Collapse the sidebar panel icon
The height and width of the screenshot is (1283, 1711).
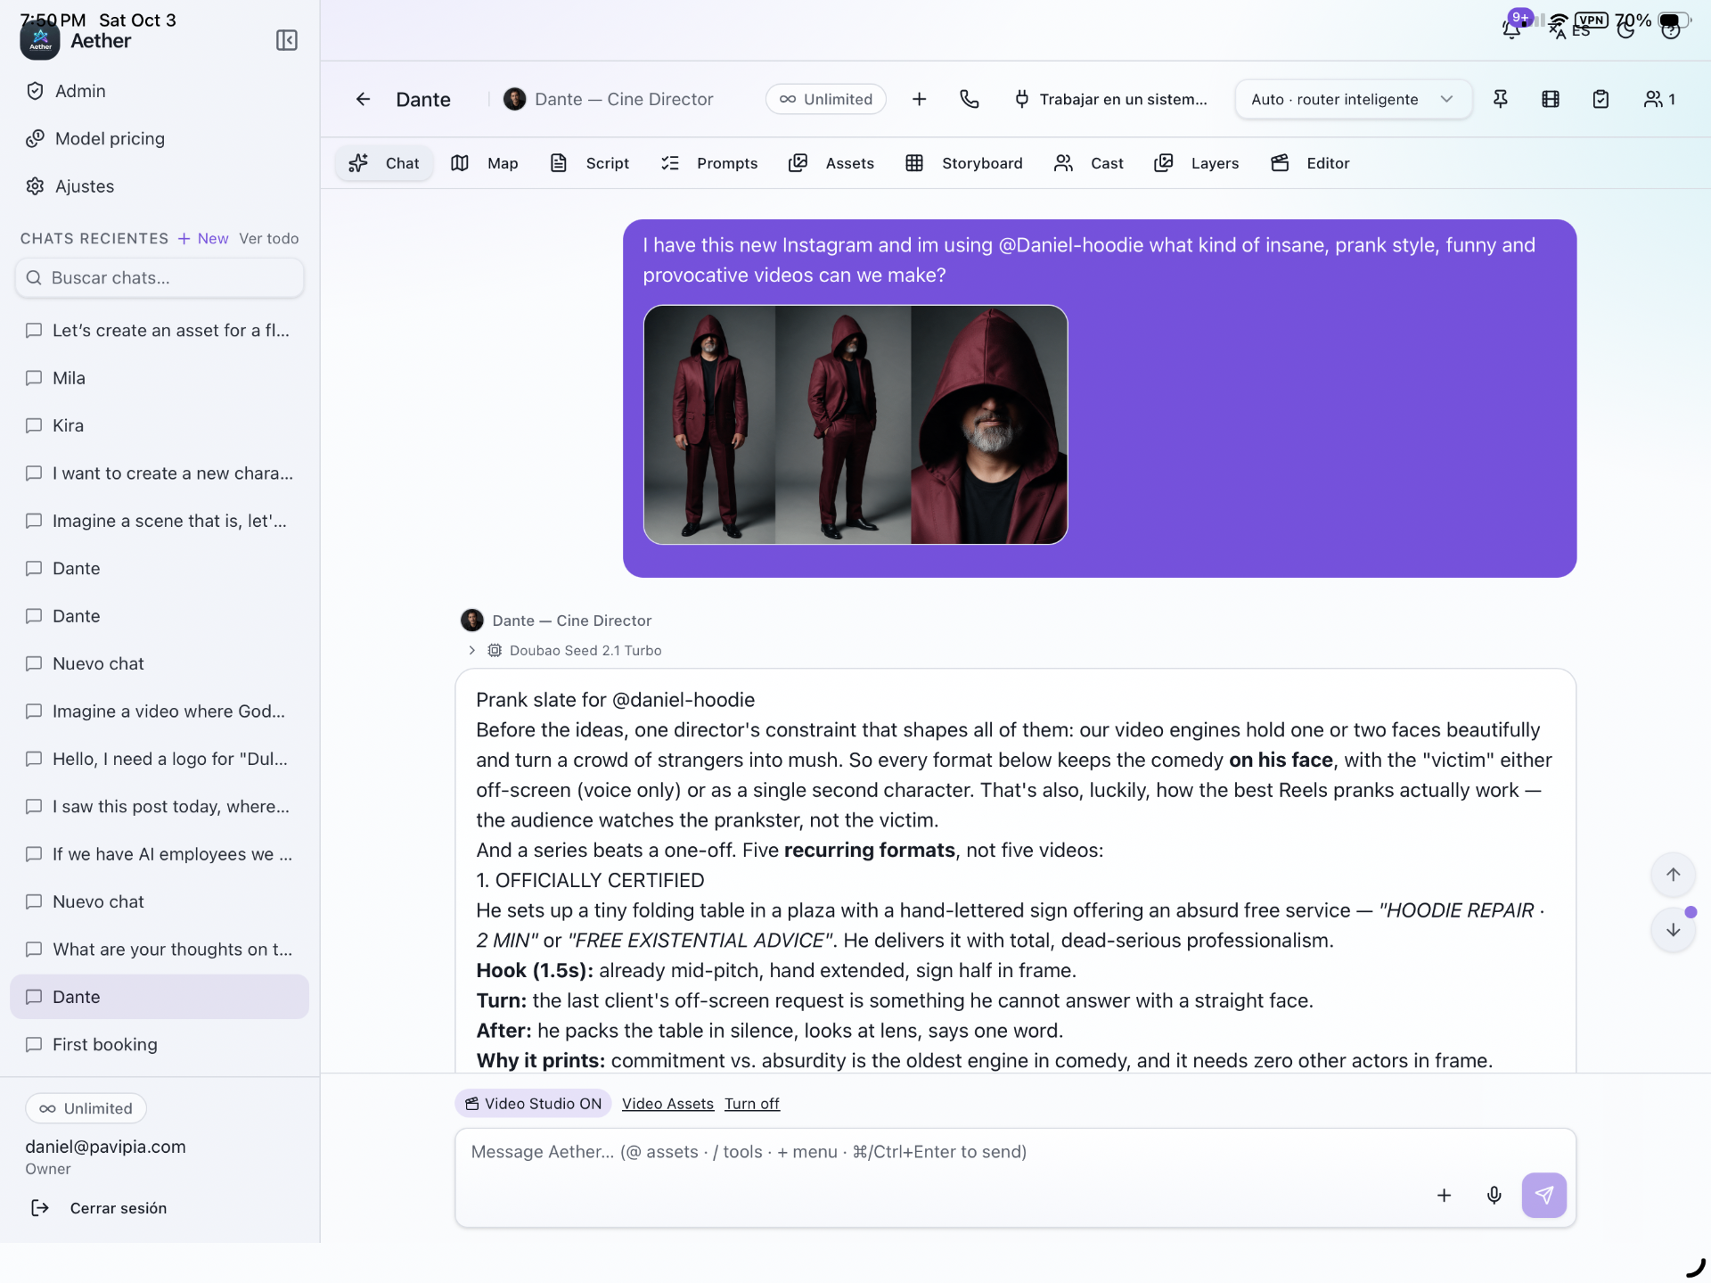tap(287, 40)
